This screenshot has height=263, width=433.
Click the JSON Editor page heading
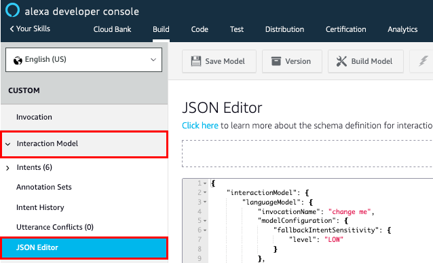(222, 107)
